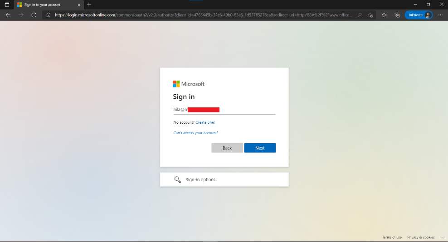Close the 'Sign in to your account' tab
The width and height of the screenshot is (448, 242).
79,5
